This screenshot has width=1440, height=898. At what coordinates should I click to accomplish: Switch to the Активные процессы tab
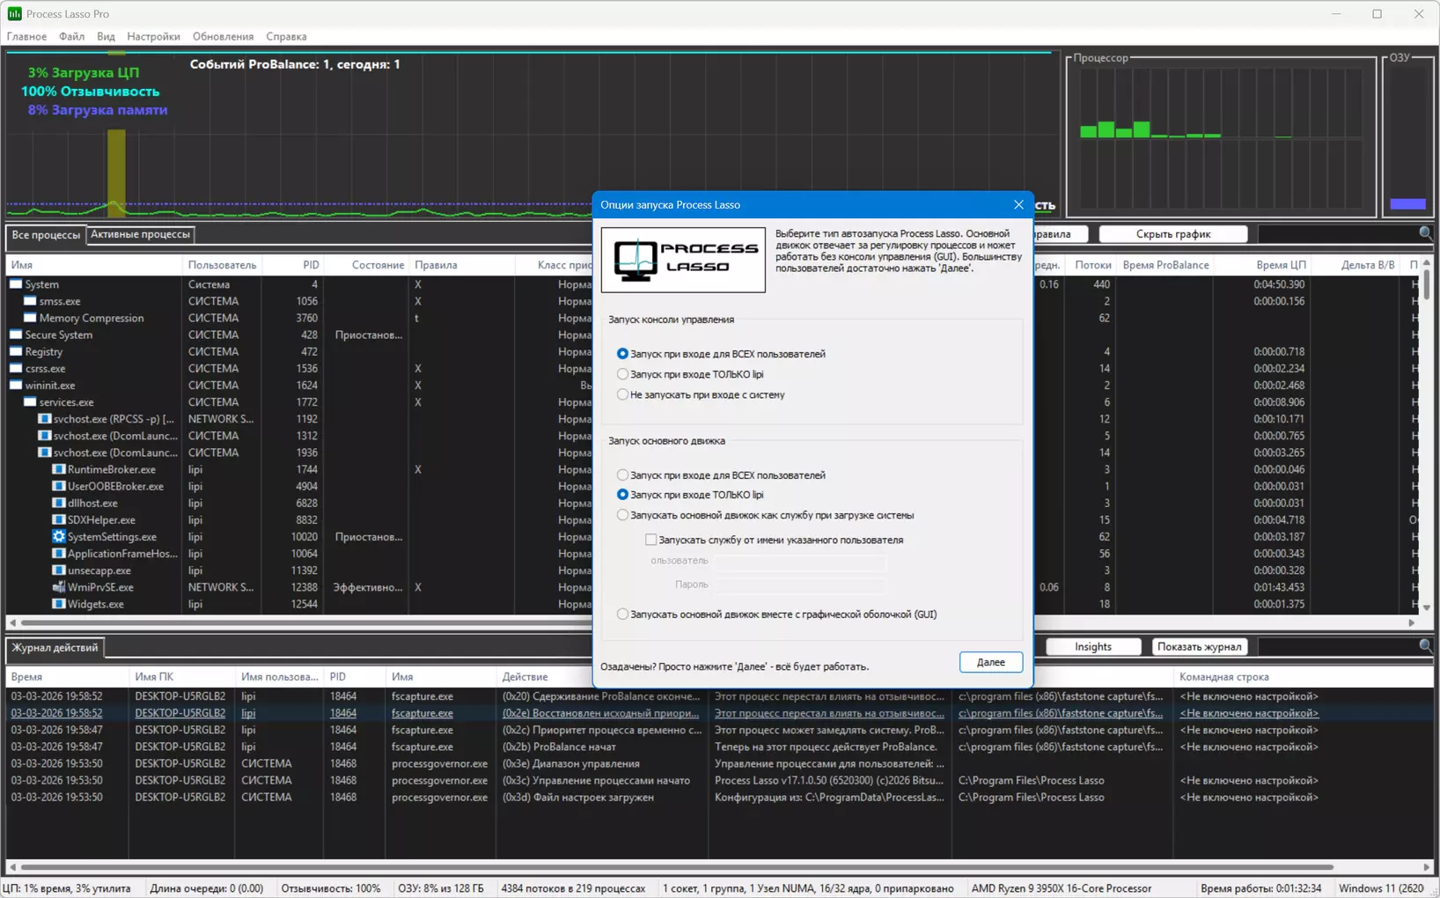tap(140, 234)
